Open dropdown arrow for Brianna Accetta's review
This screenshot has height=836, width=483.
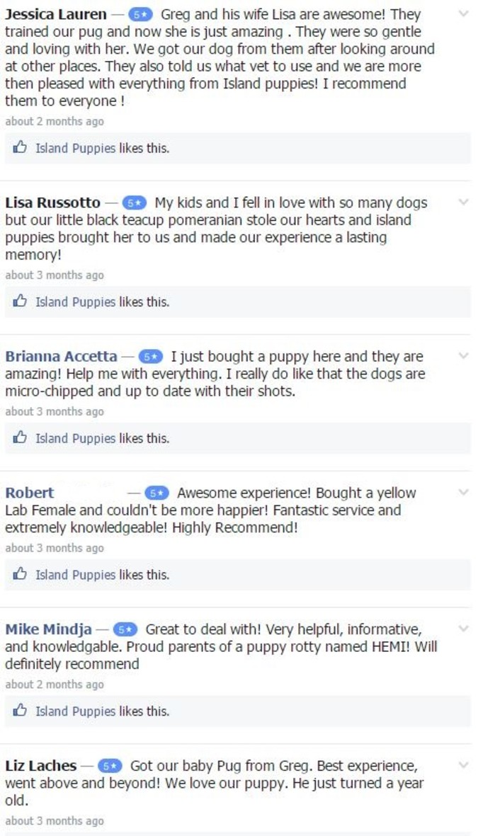click(x=463, y=355)
